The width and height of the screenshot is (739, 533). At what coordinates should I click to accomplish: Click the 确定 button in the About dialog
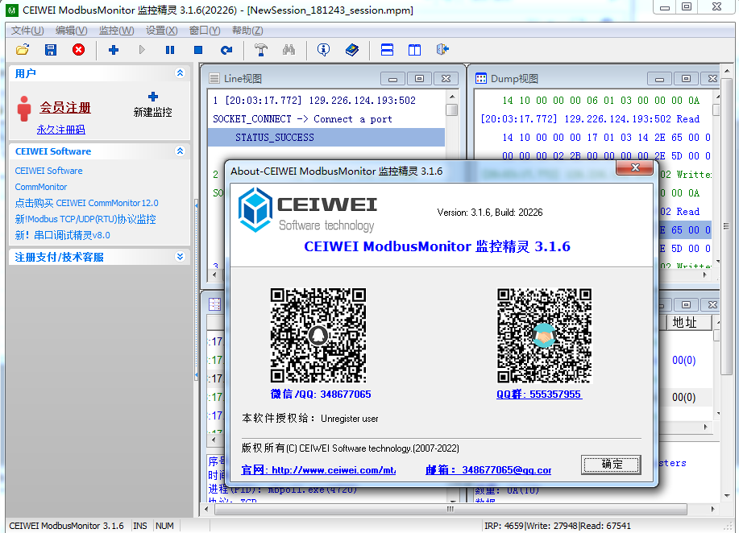pyautogui.click(x=611, y=465)
